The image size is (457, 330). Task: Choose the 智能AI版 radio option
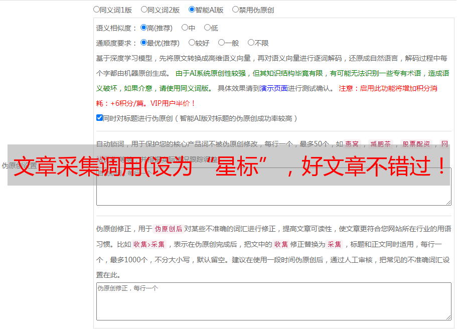pyautogui.click(x=192, y=10)
